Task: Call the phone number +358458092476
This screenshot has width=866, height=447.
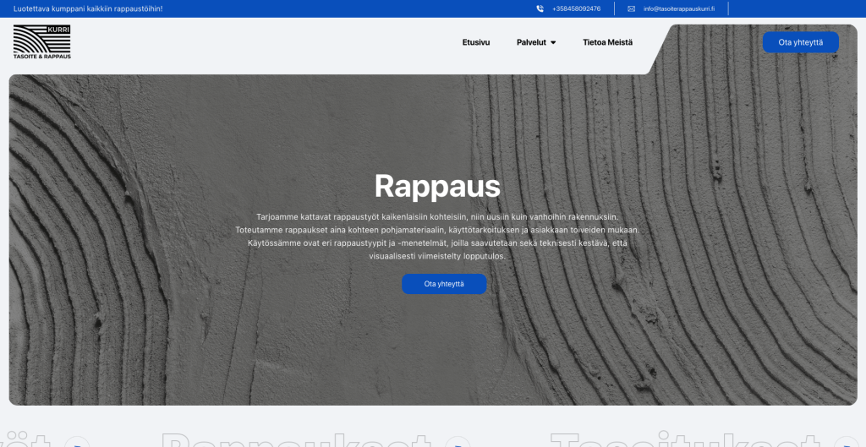Action: point(576,8)
